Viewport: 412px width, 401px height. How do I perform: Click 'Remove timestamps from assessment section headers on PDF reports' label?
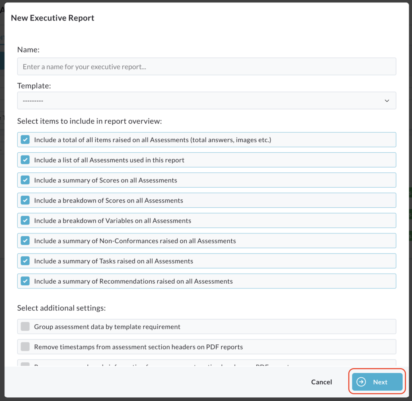pos(138,347)
